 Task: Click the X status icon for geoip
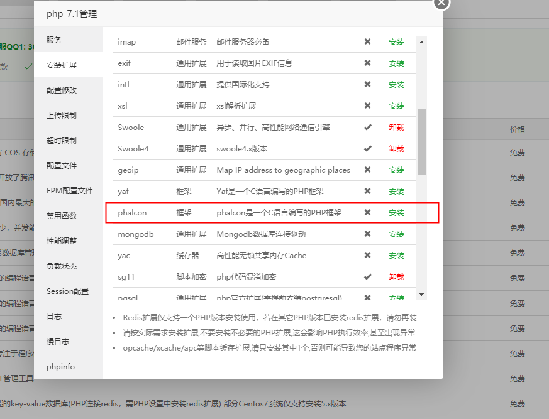367,170
